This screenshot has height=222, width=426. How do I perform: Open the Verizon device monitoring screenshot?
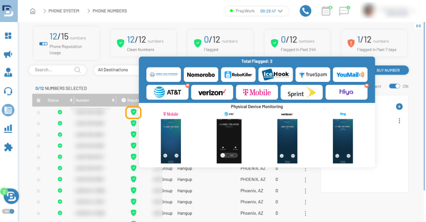[x=287, y=141]
